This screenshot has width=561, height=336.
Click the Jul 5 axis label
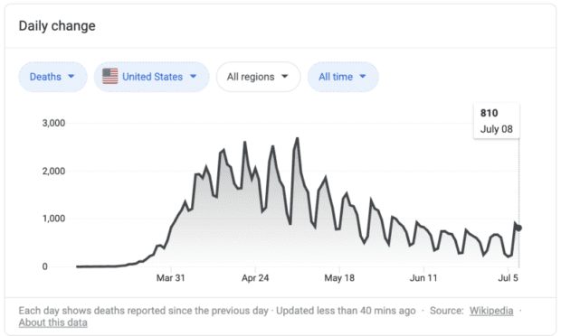[x=508, y=278]
